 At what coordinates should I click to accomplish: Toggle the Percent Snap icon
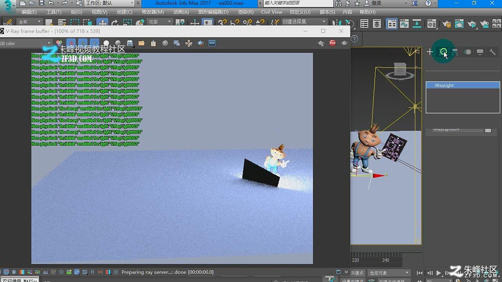click(x=247, y=23)
